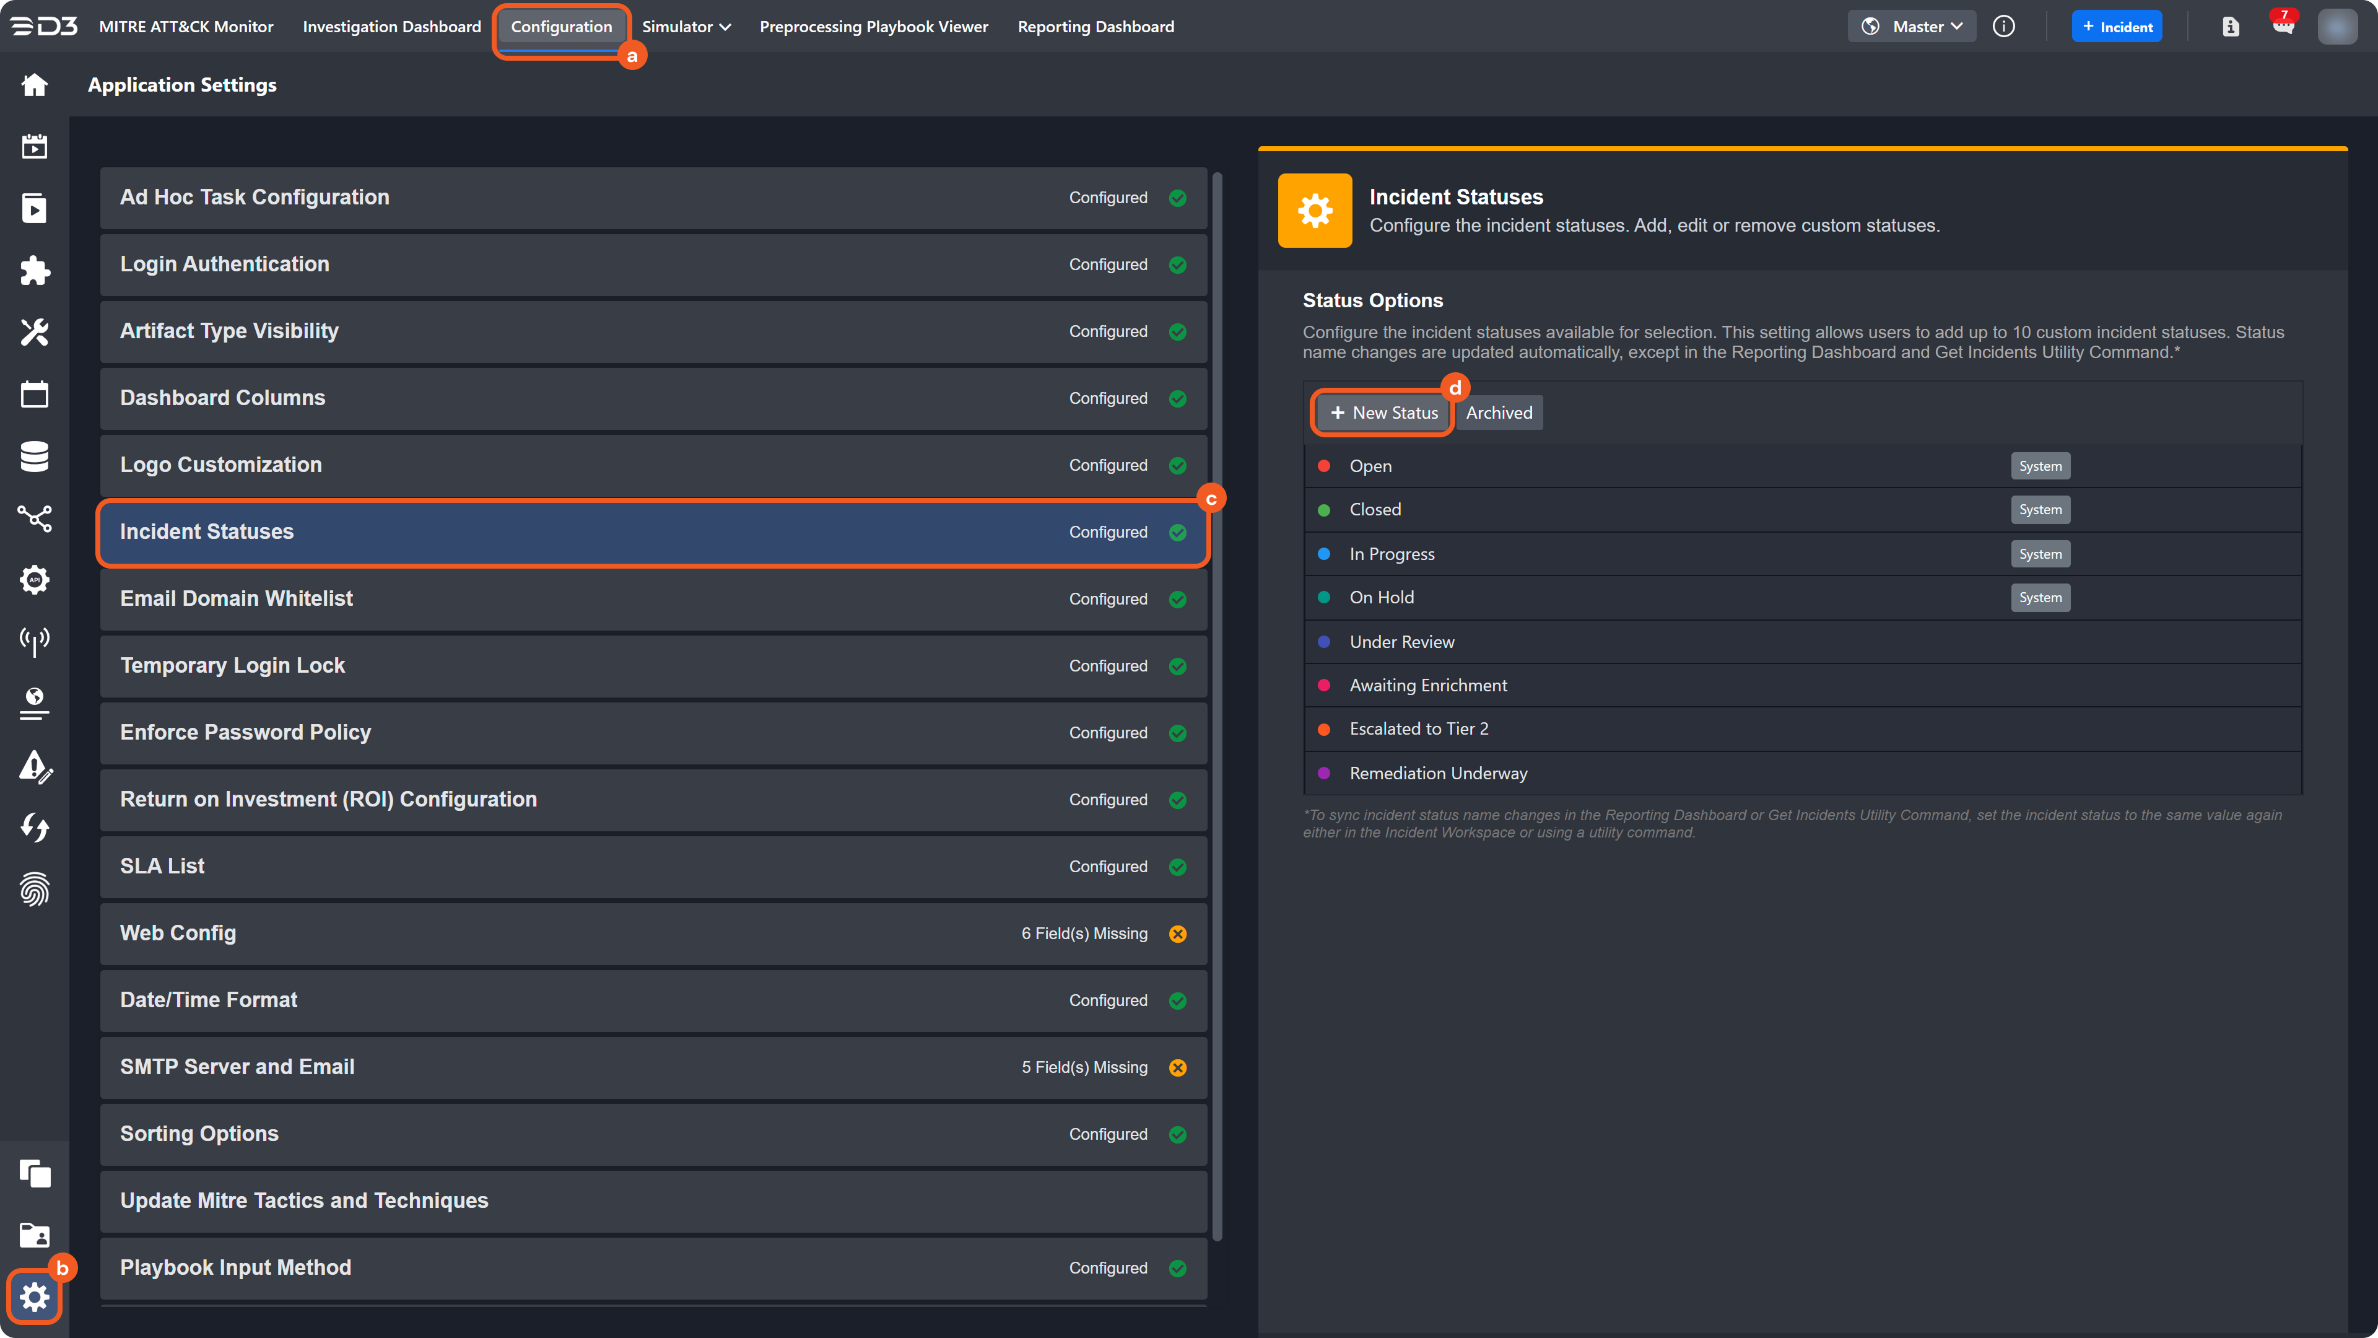Viewport: 2378px width, 1338px height.
Task: Click the red dot beside Open status
Action: (1324, 466)
